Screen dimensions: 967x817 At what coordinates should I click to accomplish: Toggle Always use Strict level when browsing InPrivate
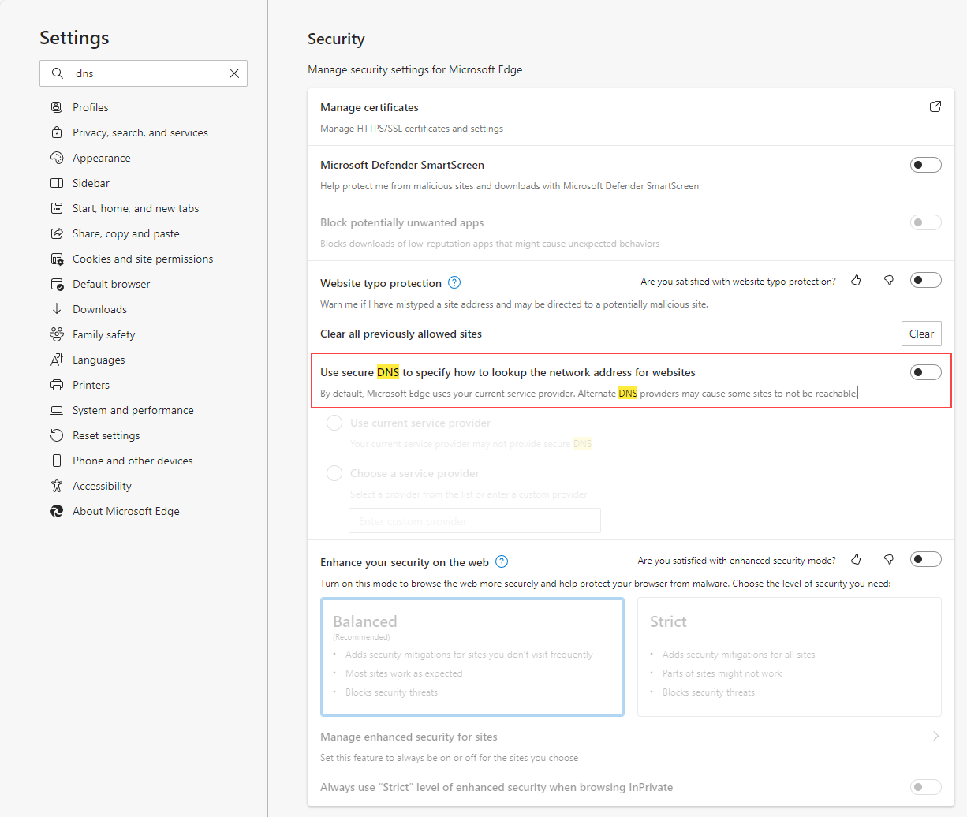click(926, 787)
